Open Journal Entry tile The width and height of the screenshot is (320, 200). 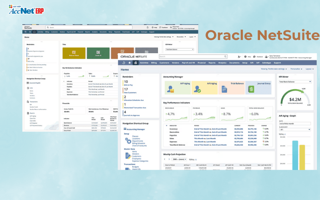258,88
